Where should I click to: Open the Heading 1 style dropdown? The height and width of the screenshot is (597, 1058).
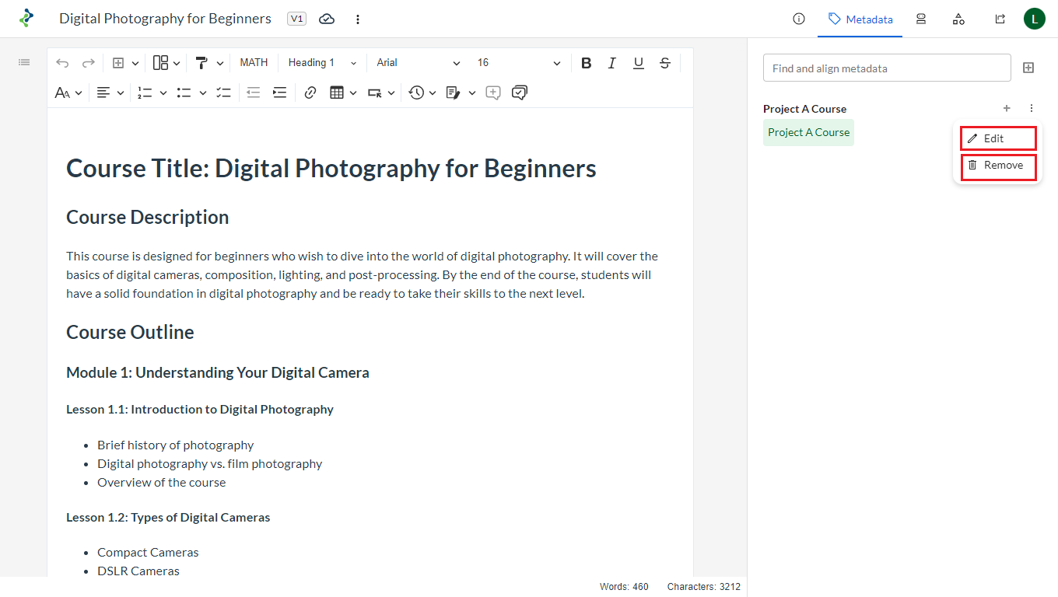click(322, 63)
